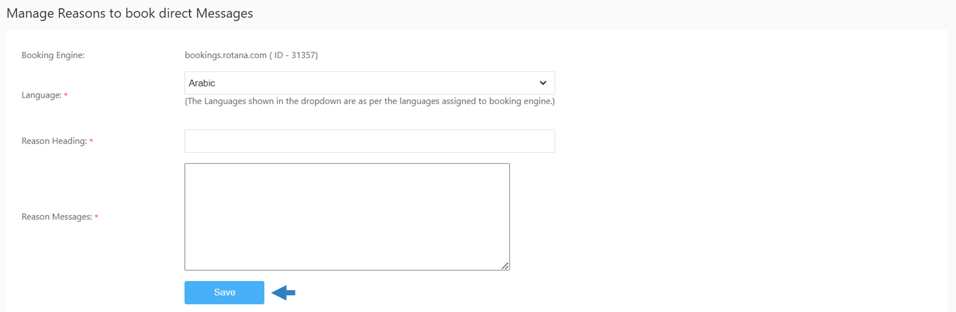Click the Language field label
Screen dimensions: 956x312
41,95
